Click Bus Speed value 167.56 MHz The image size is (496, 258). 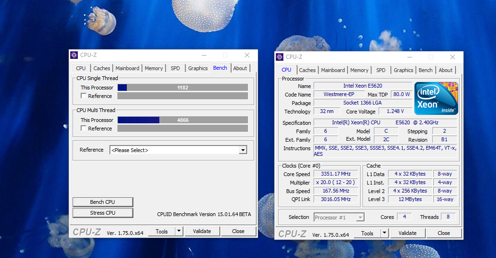pyautogui.click(x=336, y=191)
